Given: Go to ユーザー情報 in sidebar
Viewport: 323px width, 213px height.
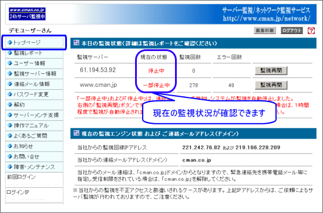Looking at the screenshot, I should 34,63.
